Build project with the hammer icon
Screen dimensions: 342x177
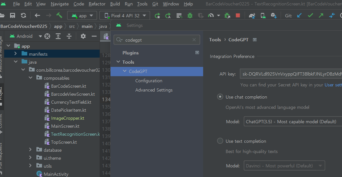(x=59, y=15)
